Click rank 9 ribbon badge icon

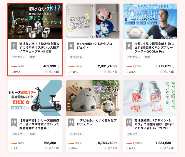coord(129,46)
